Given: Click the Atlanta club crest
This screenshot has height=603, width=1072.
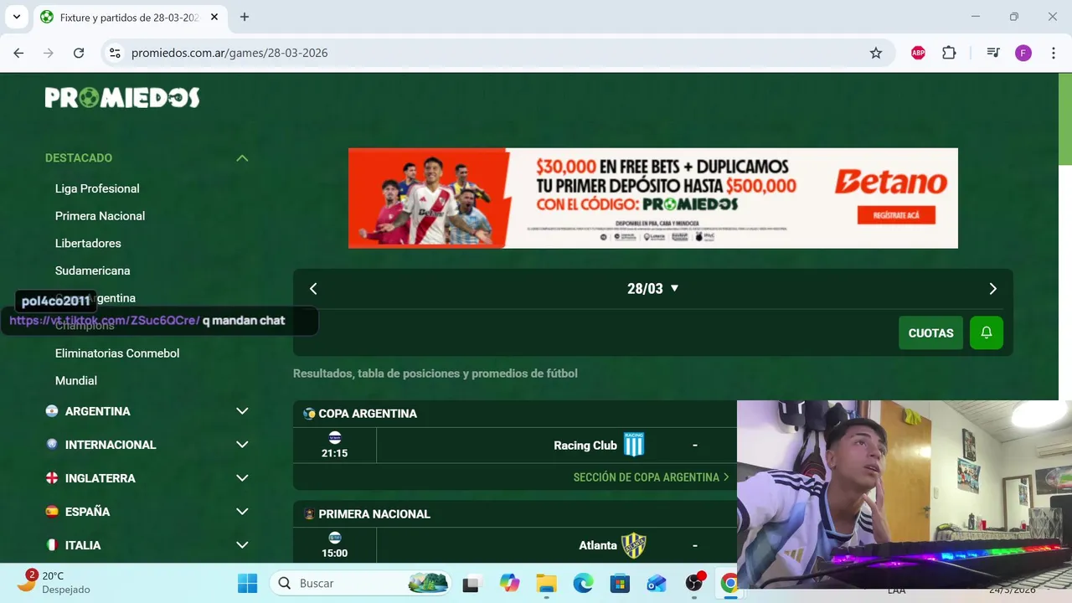Looking at the screenshot, I should (x=634, y=545).
